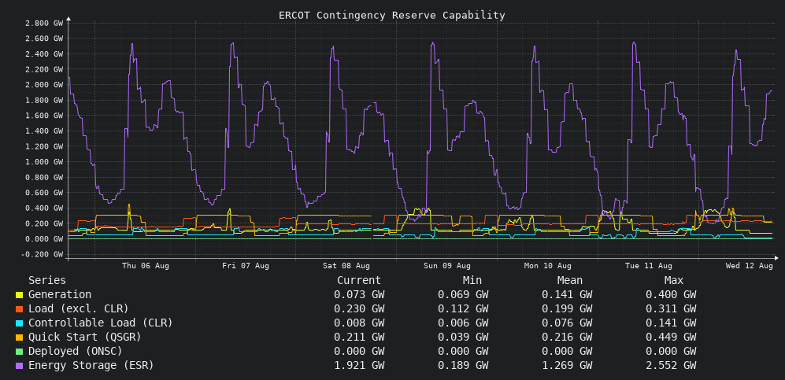Select the Quick Start (QSGR) label
This screenshot has width=785, height=380.
click(x=84, y=337)
